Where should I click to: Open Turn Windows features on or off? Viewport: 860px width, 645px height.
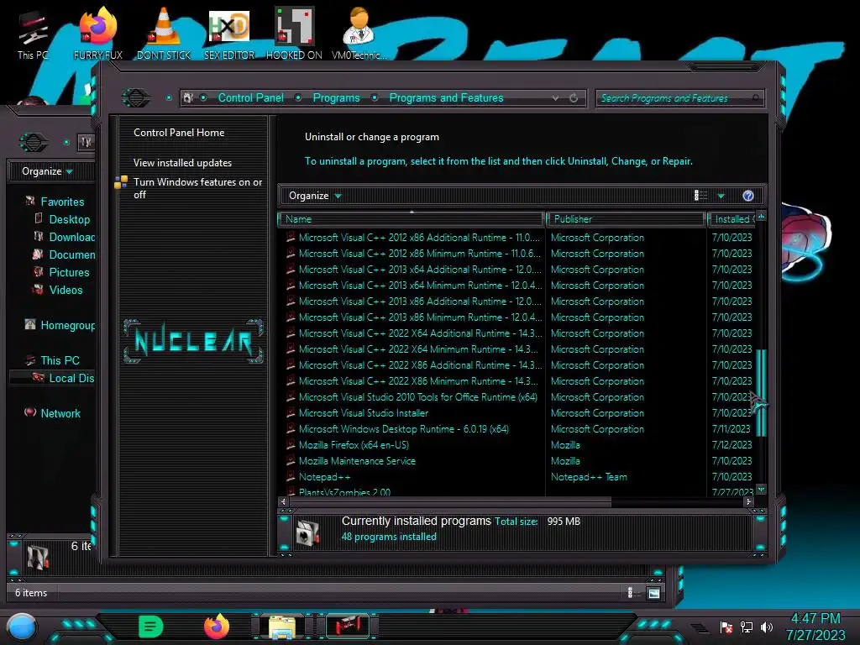[x=197, y=188]
